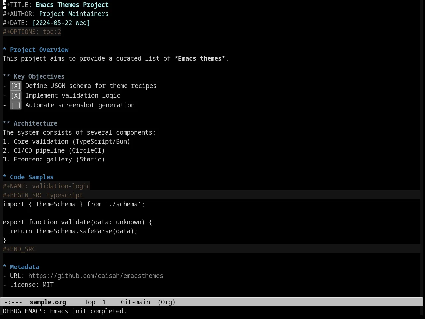The height and width of the screenshot is (319, 425).
Task: Click the 'Architecture' heading text
Action: coord(36,124)
